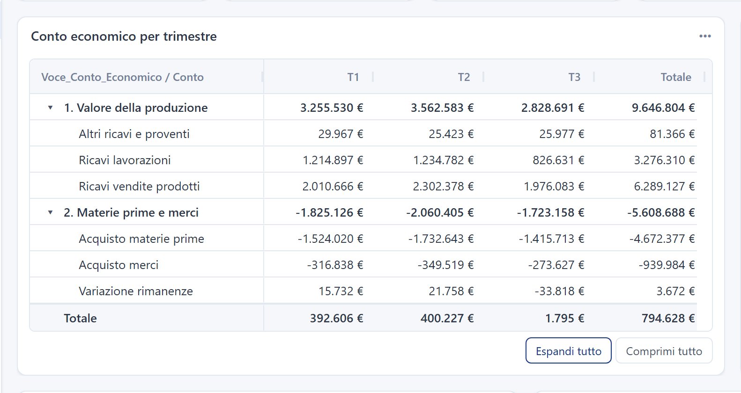Image resolution: width=741 pixels, height=393 pixels.
Task: Click the Comprimi tutto button
Action: [x=664, y=350]
